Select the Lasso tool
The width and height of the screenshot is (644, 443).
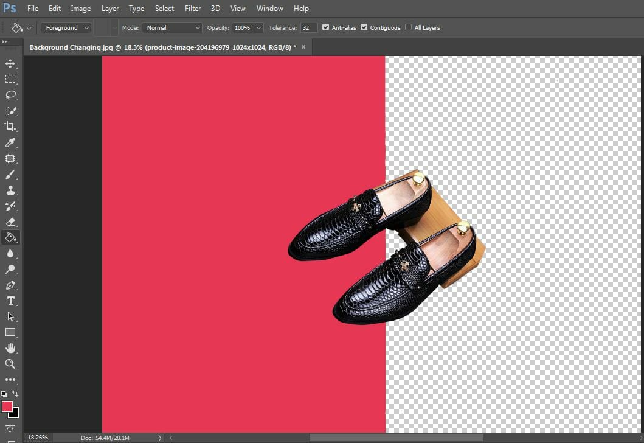click(10, 95)
